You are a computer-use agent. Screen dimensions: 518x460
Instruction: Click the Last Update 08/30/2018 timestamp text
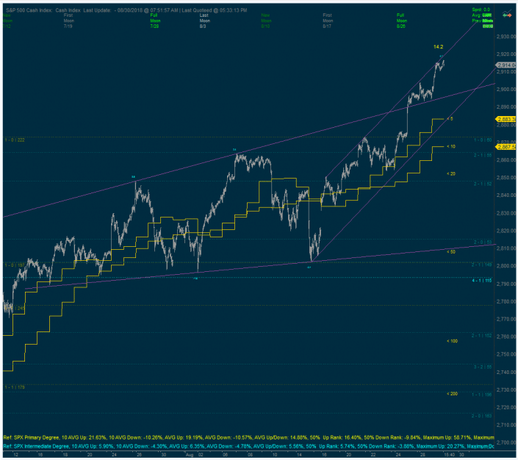pos(130,10)
